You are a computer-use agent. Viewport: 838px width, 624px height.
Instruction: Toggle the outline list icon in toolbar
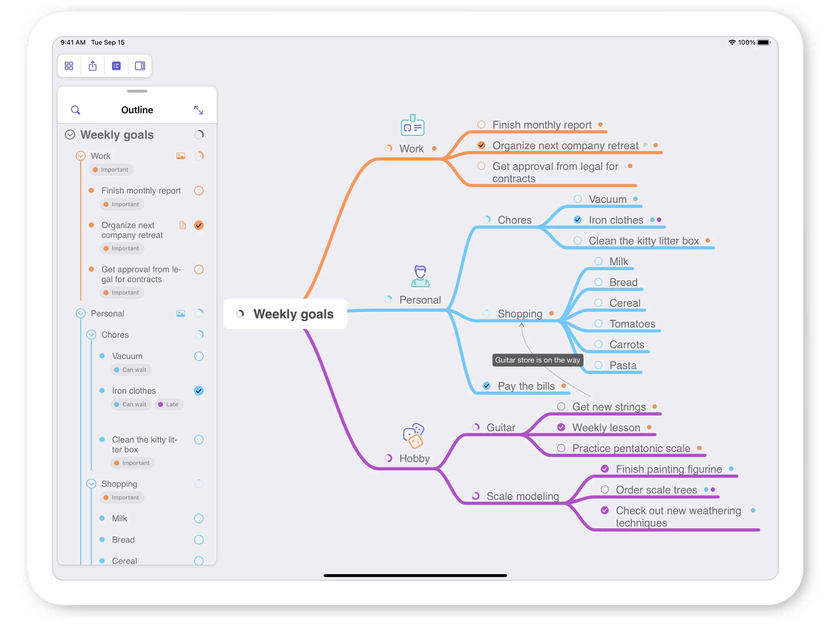[x=116, y=66]
